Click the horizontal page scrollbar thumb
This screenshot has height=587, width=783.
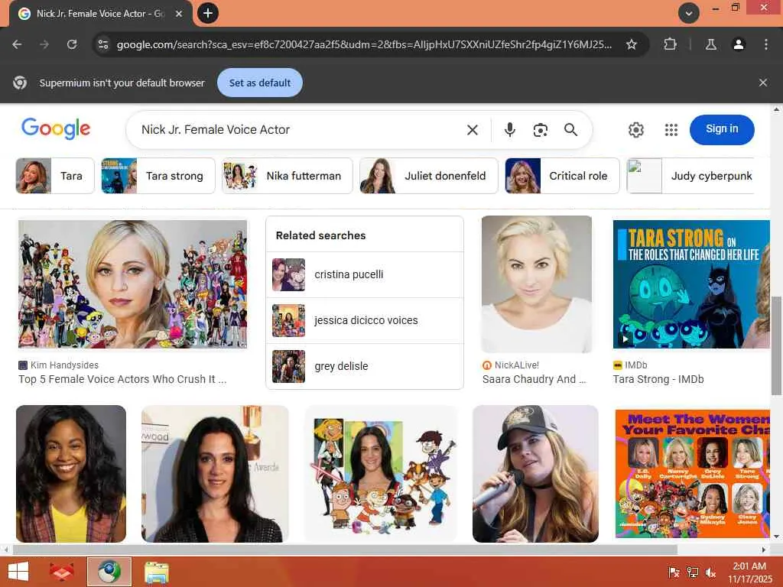345,550
